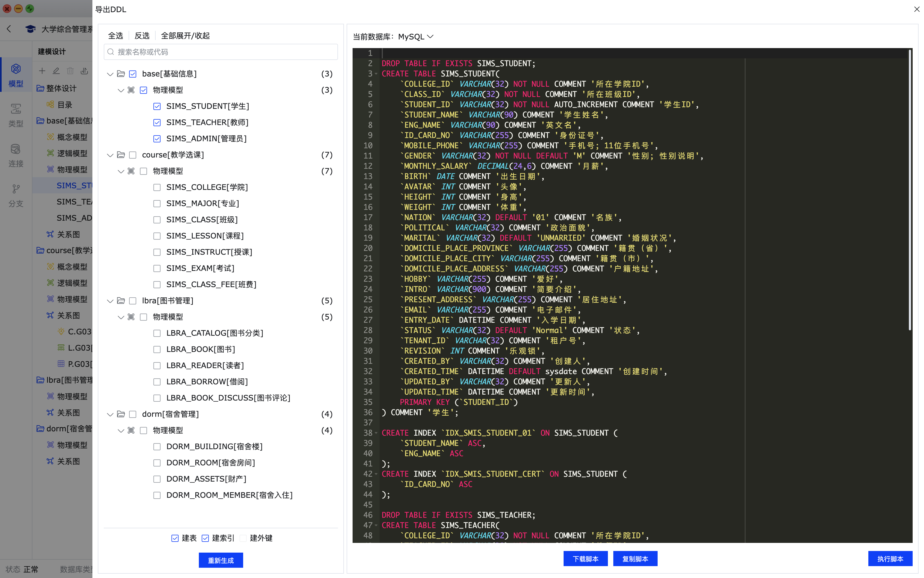Open the 分支 branch sidebar icon

pos(16,195)
